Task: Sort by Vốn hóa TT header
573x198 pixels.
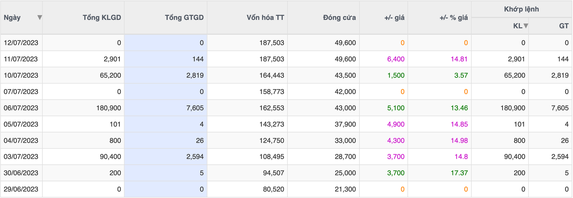Action: coord(265,18)
